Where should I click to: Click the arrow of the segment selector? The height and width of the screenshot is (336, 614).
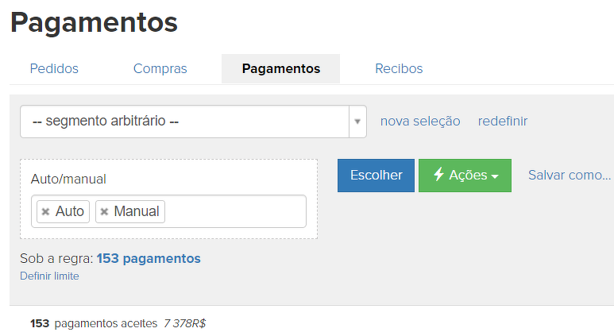[357, 122]
